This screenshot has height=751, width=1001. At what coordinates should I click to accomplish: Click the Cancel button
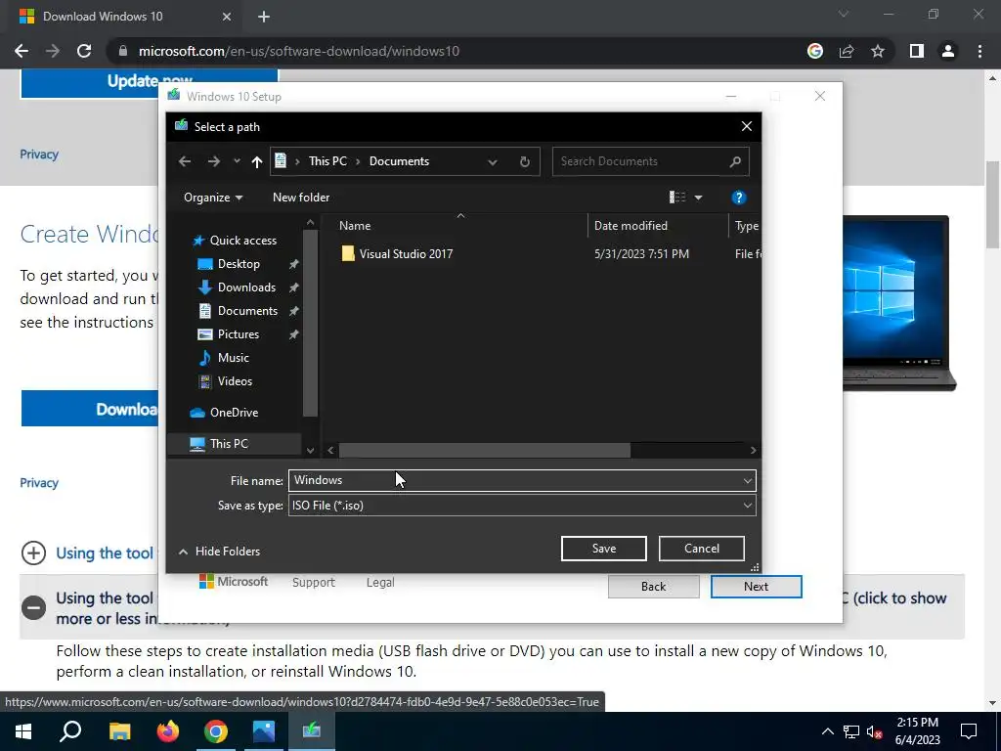tap(702, 549)
